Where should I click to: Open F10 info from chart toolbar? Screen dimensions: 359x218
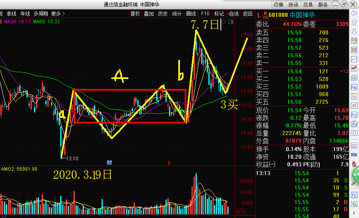tap(205, 14)
